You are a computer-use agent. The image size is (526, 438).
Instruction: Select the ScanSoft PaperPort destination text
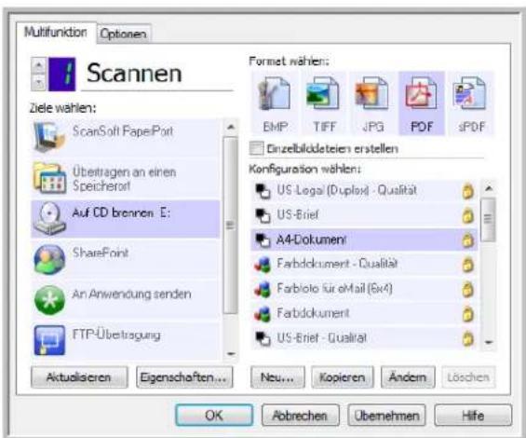123,131
